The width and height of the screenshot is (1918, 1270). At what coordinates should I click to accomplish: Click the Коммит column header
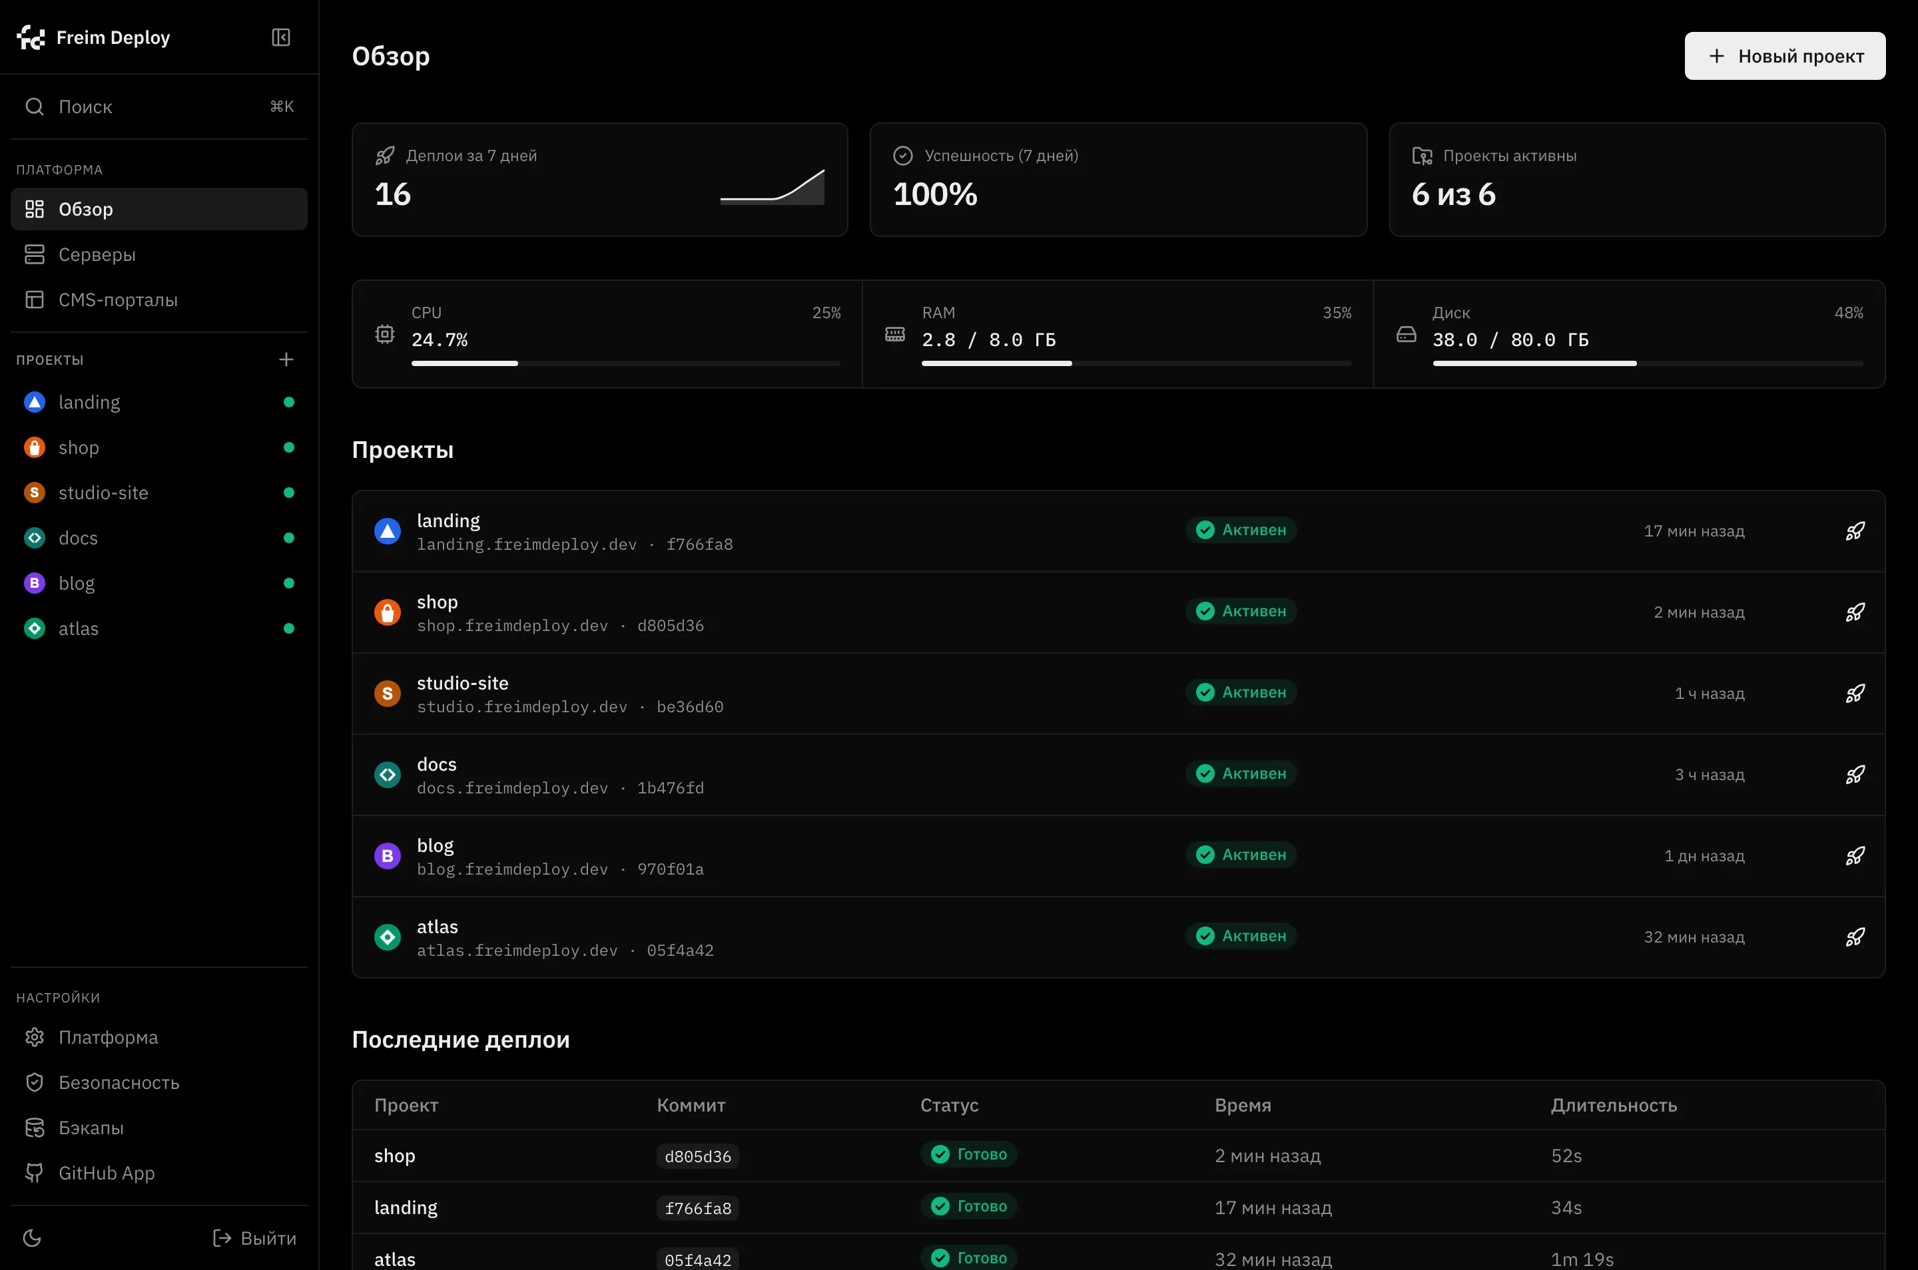click(x=691, y=1106)
